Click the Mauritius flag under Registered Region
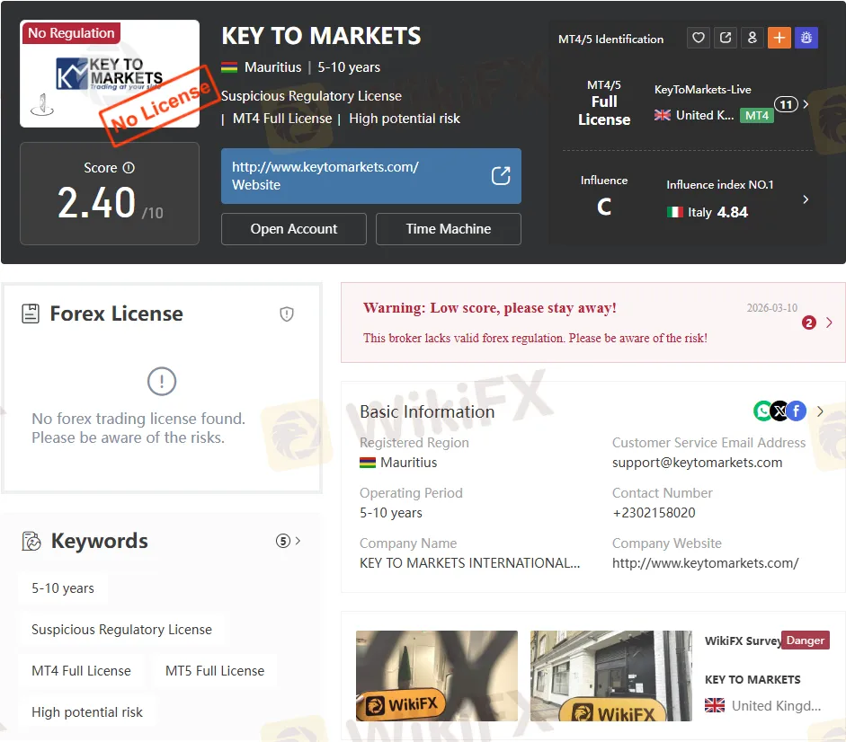The width and height of the screenshot is (846, 742). pos(368,463)
